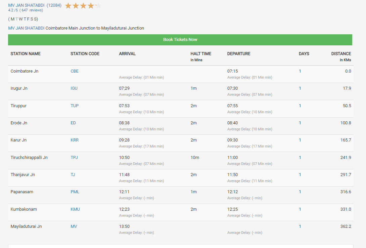Select the Papanasam station name
The height and width of the screenshot is (248, 366).
(x=22, y=192)
